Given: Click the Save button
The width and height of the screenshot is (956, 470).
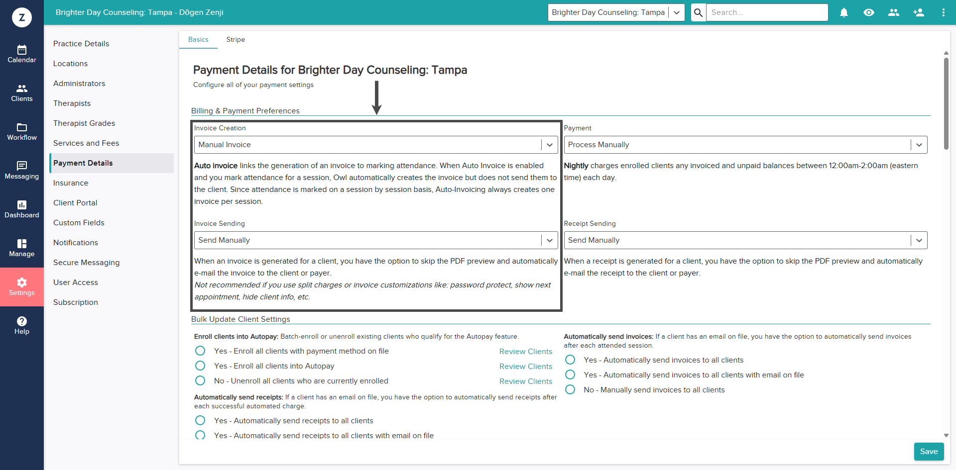Looking at the screenshot, I should point(929,452).
